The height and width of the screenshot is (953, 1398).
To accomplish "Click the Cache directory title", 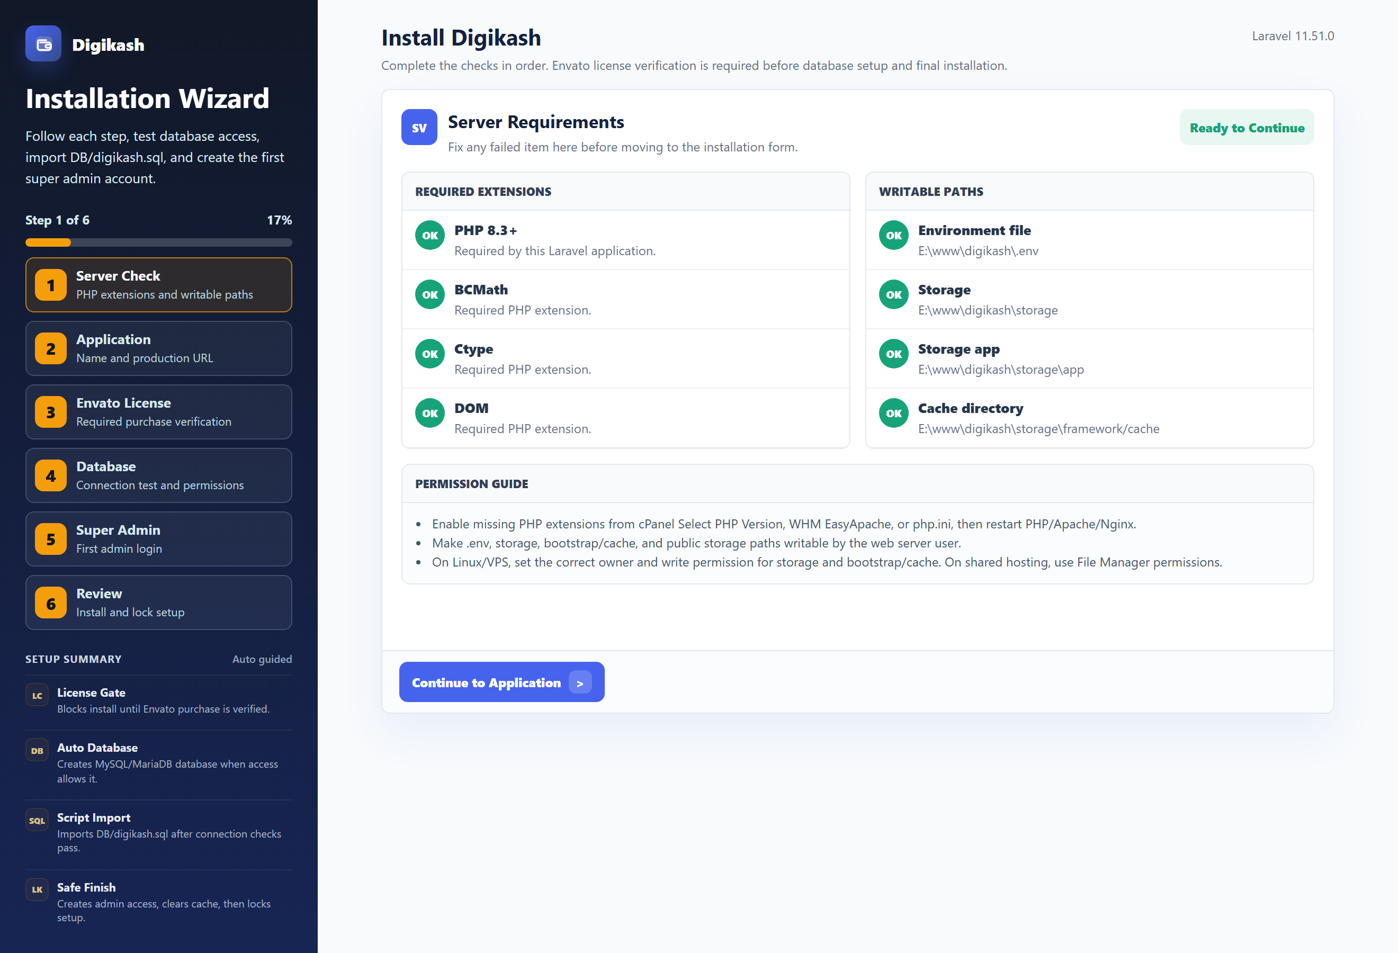I will pos(970,408).
